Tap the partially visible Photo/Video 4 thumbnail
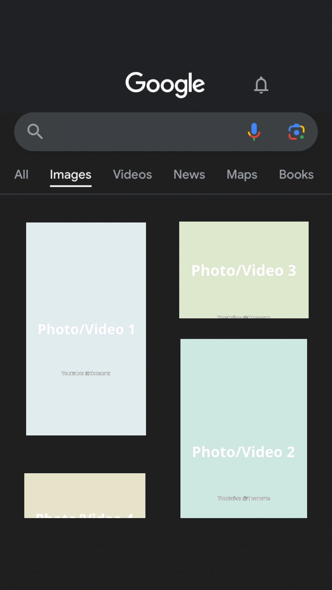This screenshot has width=332, height=590. (x=85, y=495)
